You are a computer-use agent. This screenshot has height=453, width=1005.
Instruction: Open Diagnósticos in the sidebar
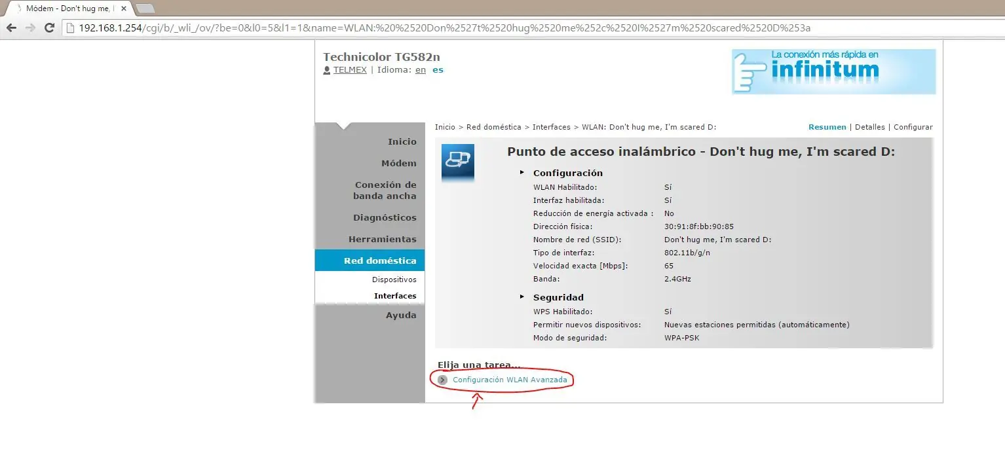point(385,217)
